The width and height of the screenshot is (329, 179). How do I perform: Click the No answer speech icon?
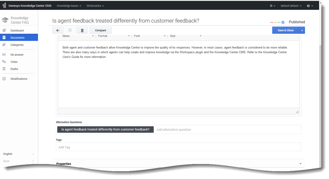click(4, 54)
